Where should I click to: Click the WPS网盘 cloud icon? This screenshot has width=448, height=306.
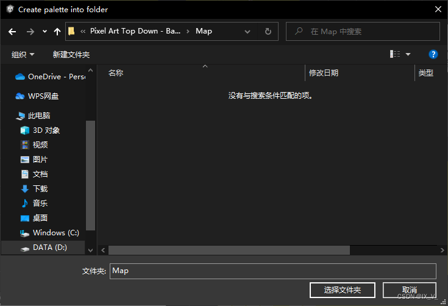[20, 96]
